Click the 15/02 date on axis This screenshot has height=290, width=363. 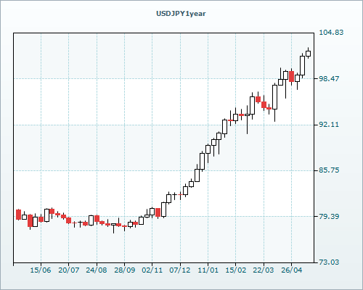coord(236,270)
